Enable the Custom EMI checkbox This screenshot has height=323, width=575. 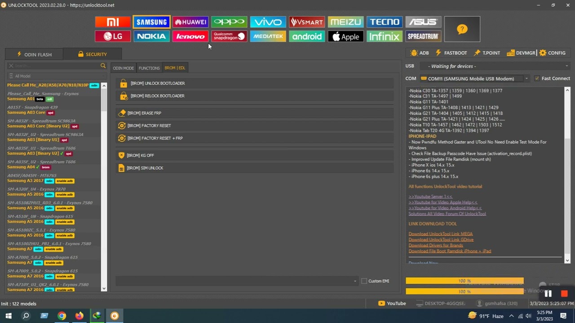(364, 281)
